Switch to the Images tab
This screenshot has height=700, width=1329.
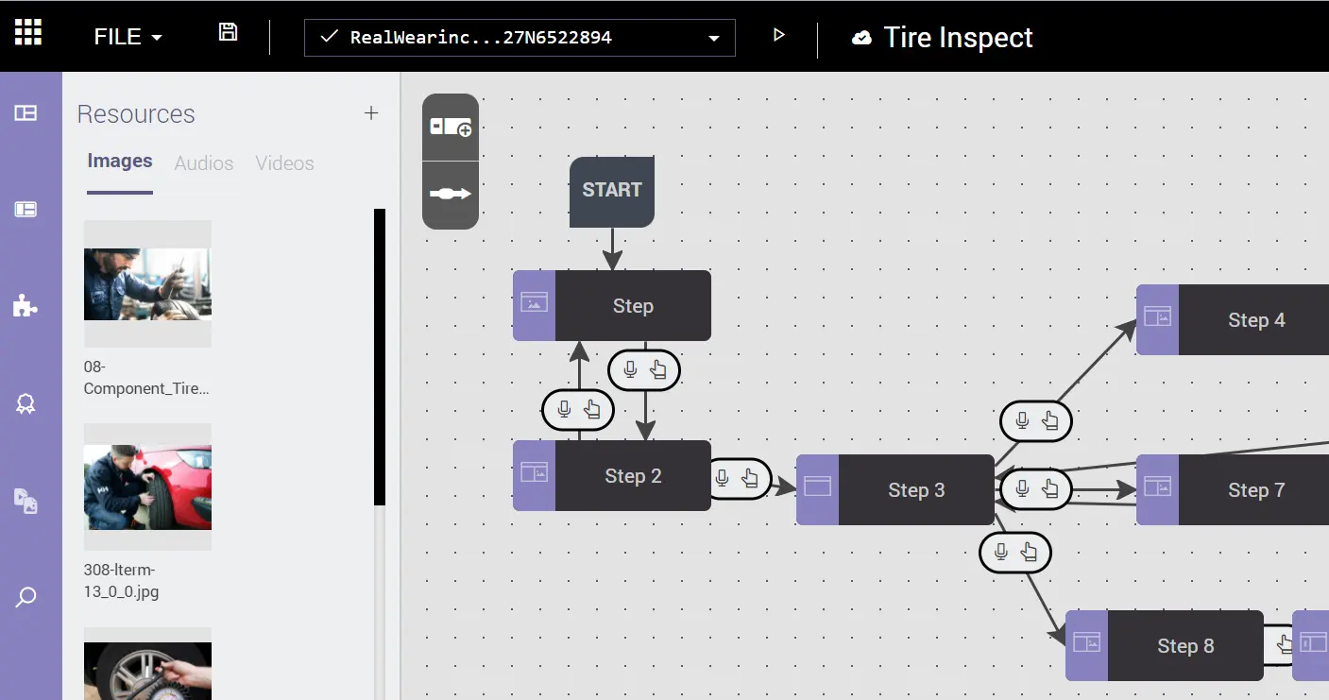(120, 162)
